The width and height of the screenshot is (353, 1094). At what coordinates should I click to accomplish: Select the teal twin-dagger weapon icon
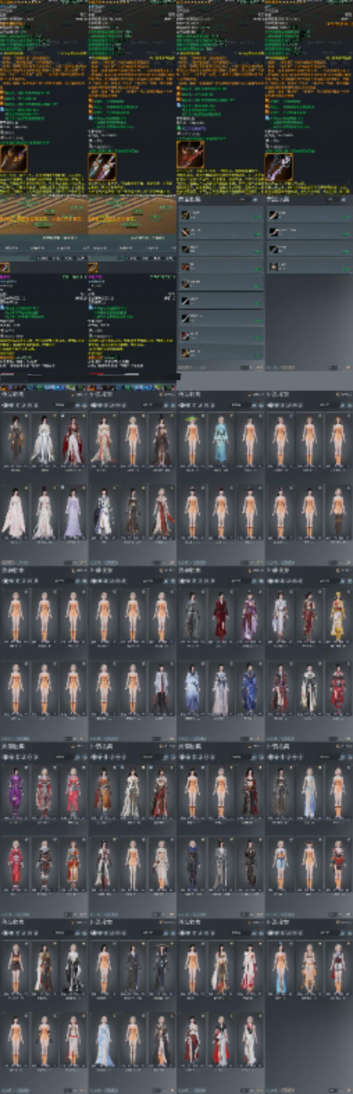click(102, 167)
